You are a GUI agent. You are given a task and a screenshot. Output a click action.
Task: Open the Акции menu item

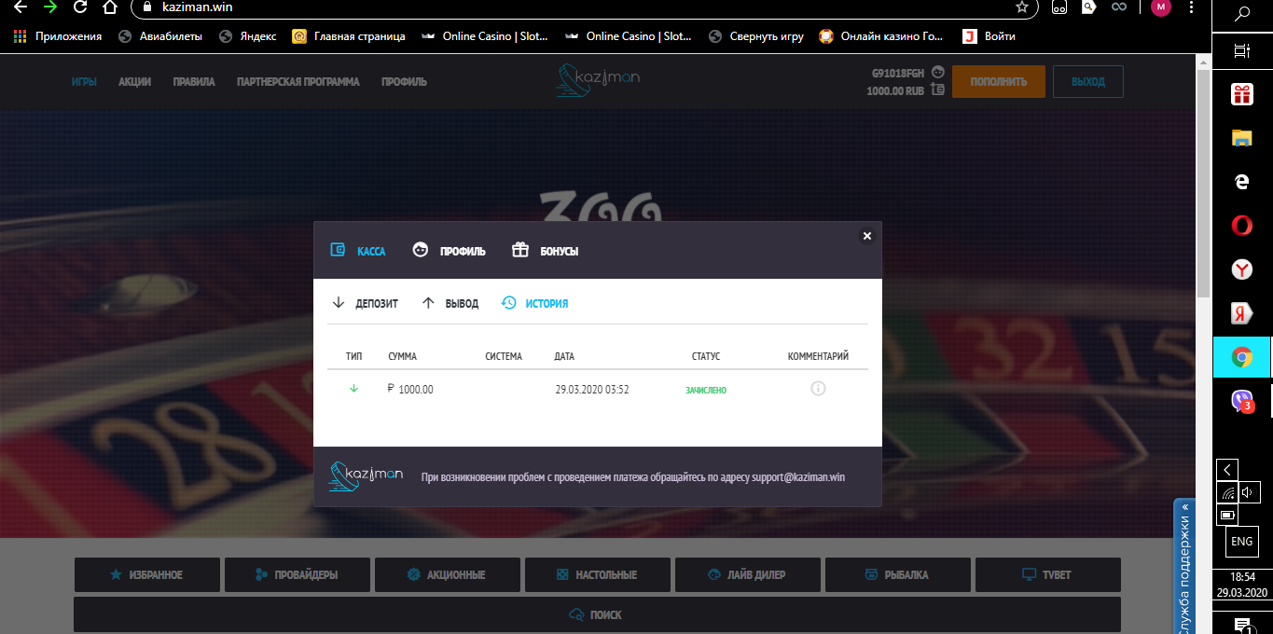134,82
